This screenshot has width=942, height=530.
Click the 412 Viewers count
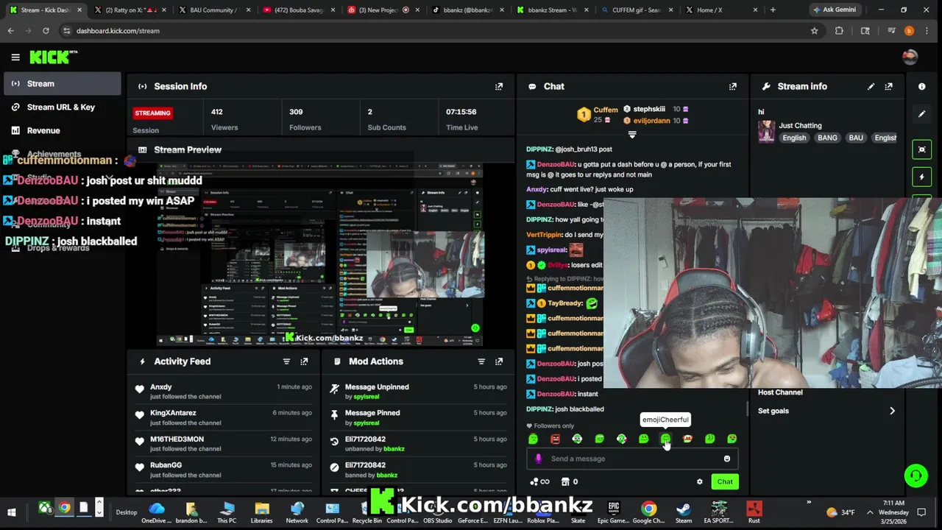point(216,112)
